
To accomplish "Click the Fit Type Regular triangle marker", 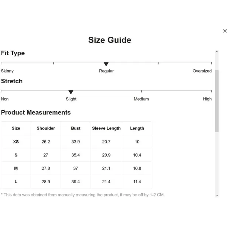I will click(x=106, y=64).
